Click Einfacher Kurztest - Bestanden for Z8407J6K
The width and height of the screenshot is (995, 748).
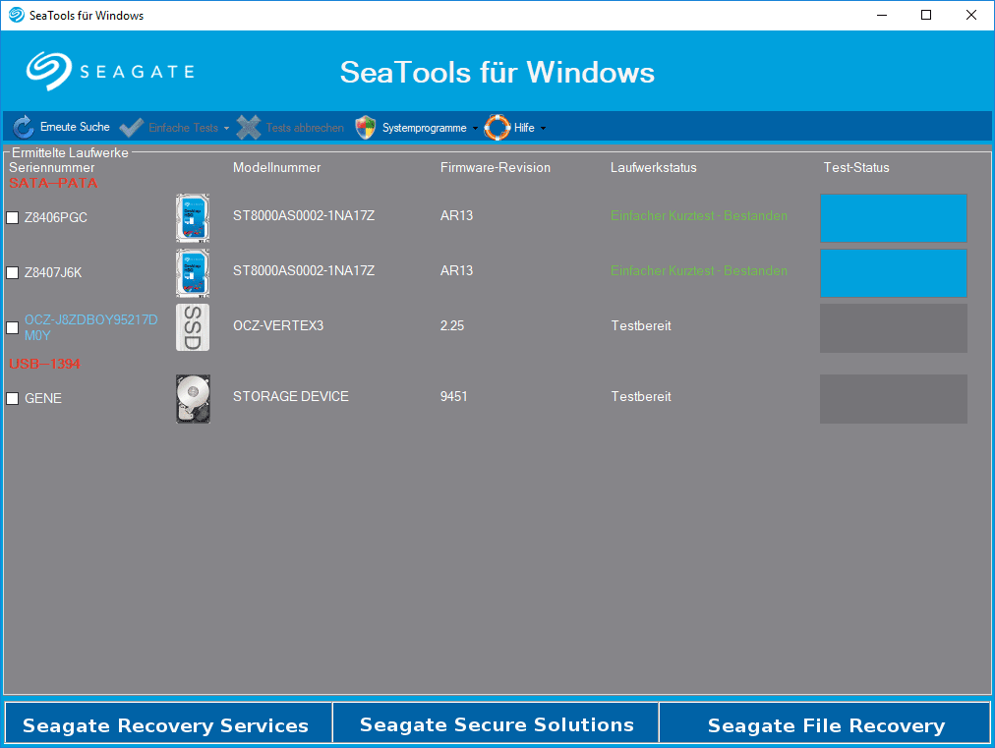699,271
